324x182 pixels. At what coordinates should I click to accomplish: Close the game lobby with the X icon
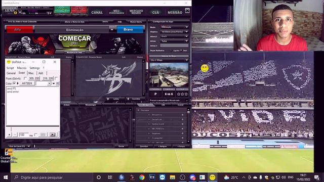coord(187,11)
